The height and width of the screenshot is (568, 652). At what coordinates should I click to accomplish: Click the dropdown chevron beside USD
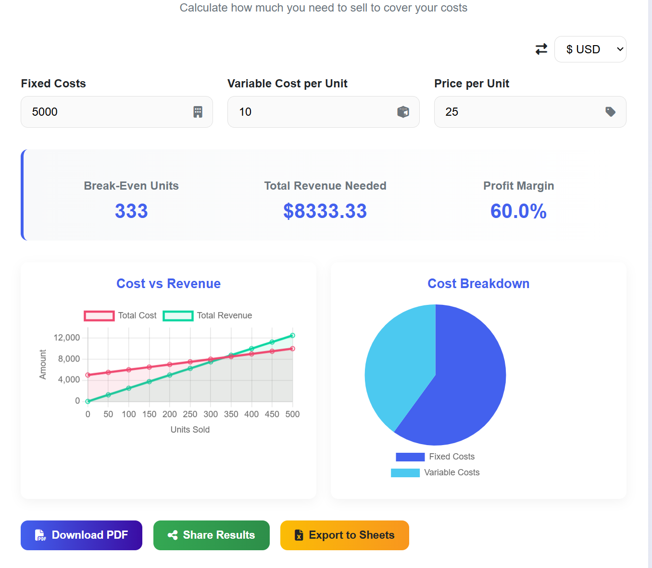(x=619, y=49)
